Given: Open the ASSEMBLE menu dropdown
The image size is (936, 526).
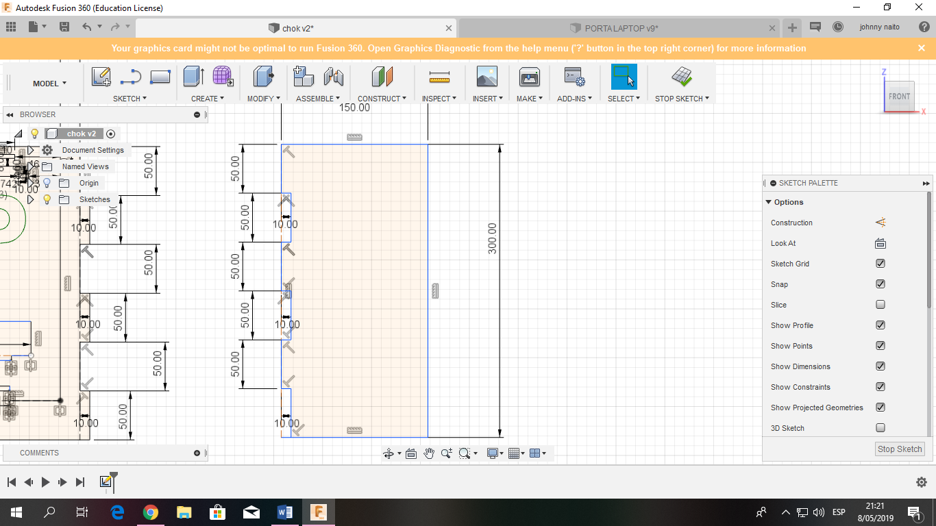Looking at the screenshot, I should (x=318, y=99).
